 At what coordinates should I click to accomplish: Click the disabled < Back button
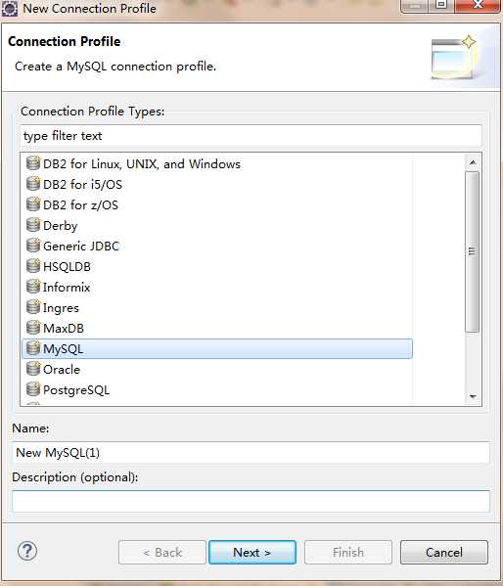coord(162,552)
